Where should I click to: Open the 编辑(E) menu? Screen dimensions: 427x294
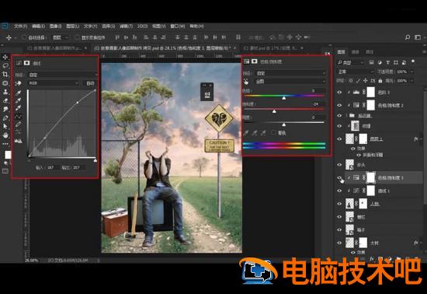pyautogui.click(x=38, y=26)
